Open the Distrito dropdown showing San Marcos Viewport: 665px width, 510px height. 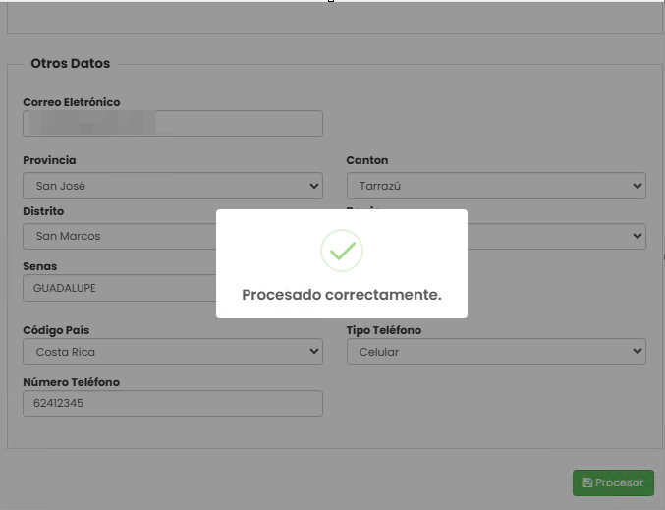pyautogui.click(x=119, y=236)
